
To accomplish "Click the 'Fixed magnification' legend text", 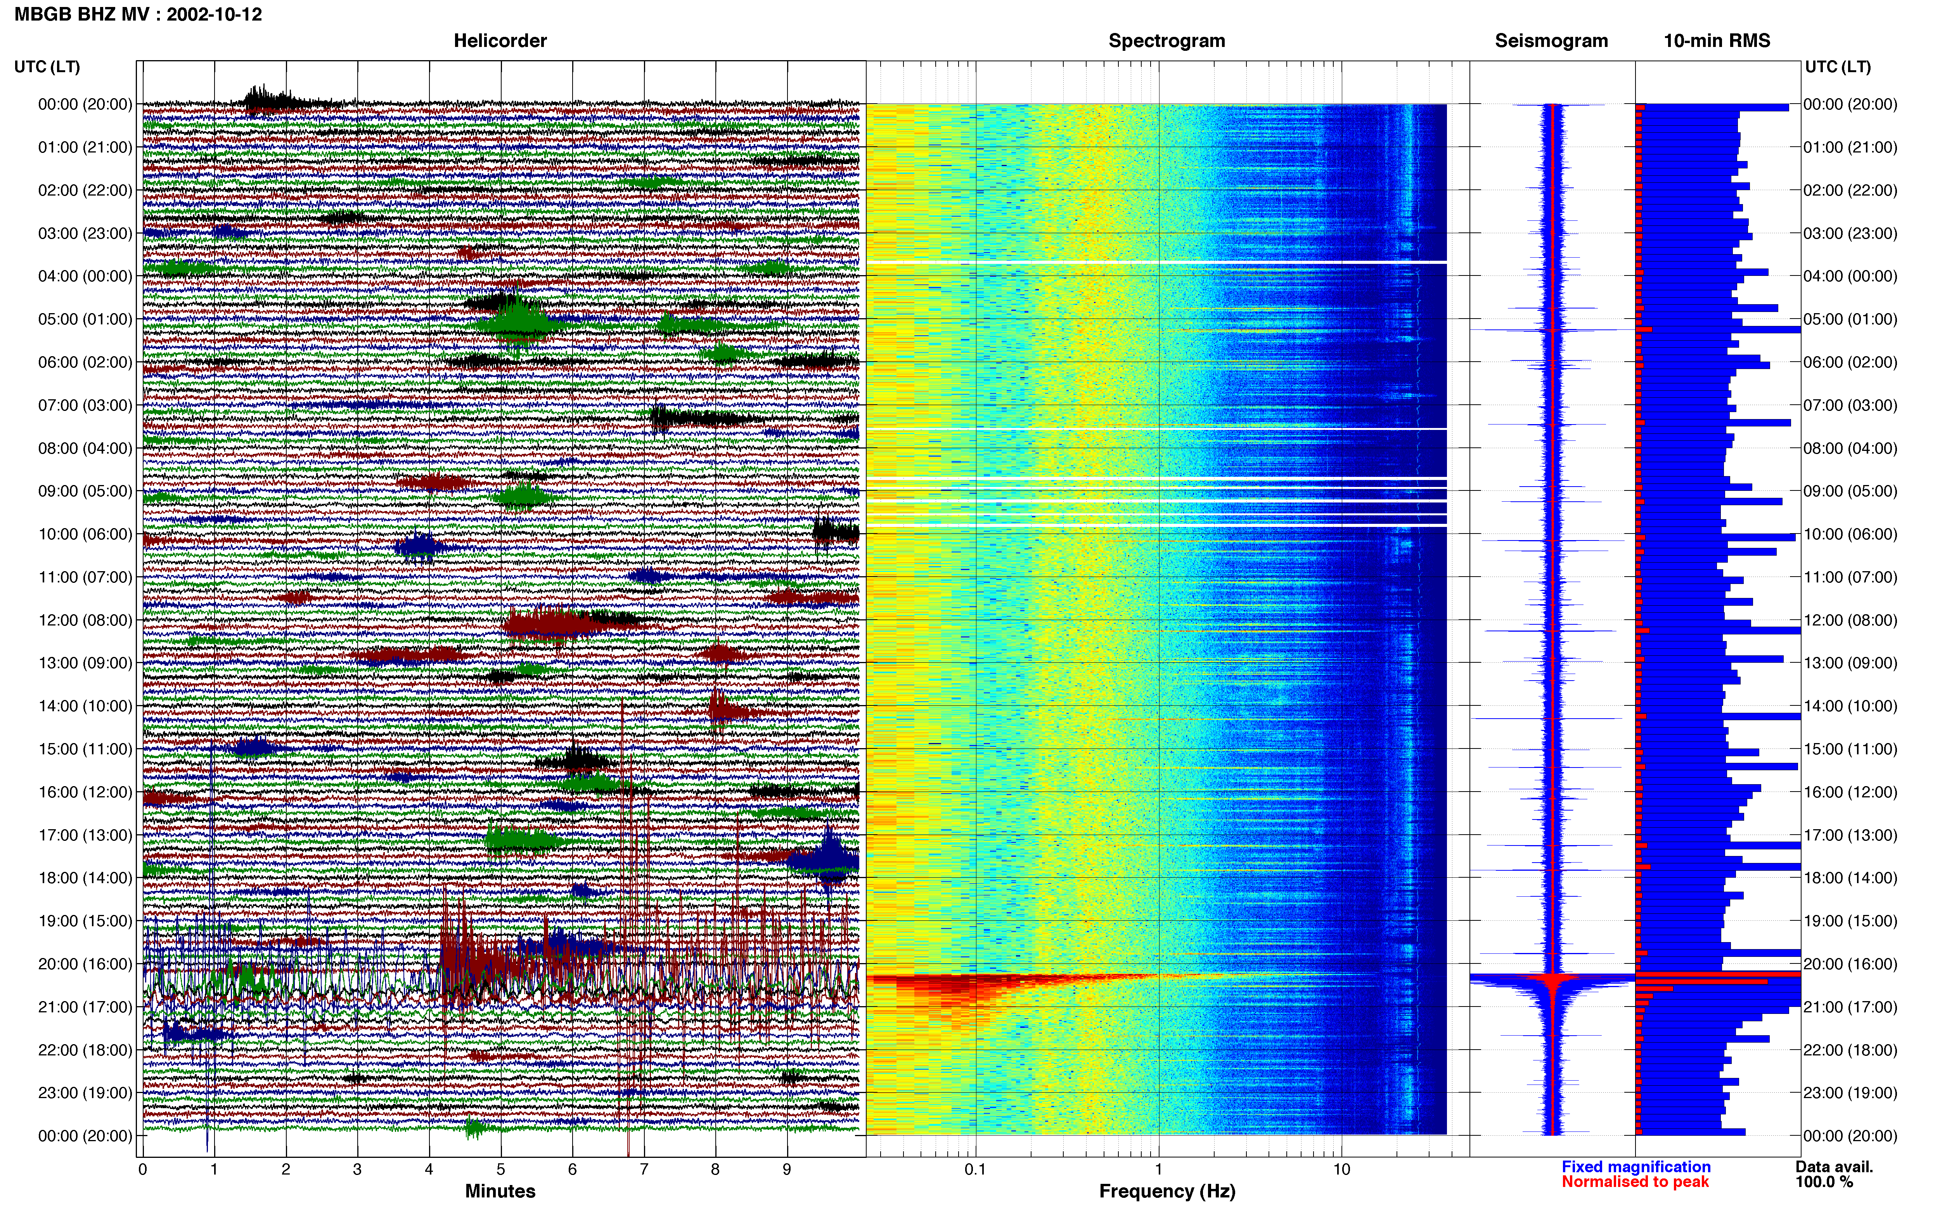I will click(x=1636, y=1166).
